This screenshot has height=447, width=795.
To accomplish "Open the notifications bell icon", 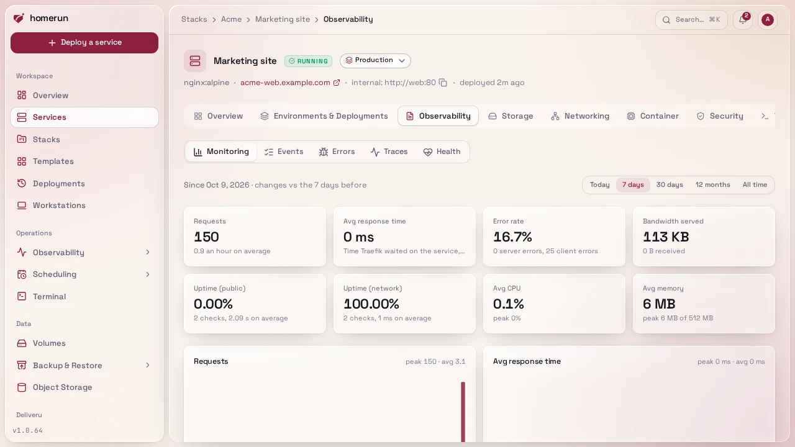I will (743, 20).
